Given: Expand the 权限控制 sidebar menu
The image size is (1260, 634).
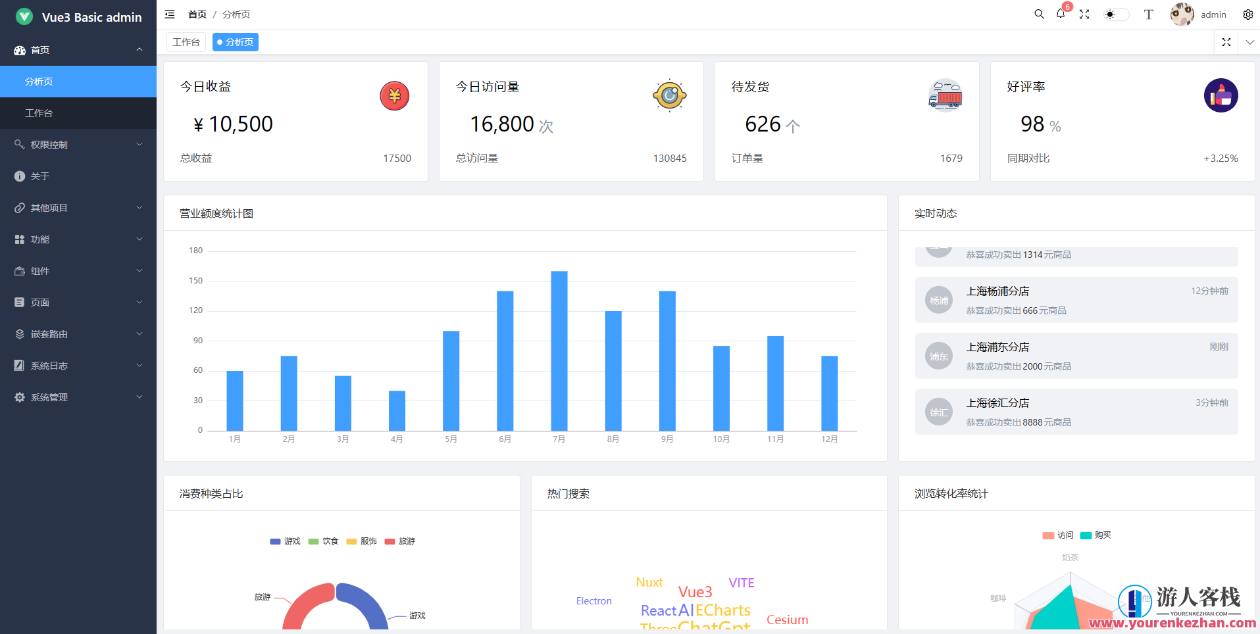Looking at the screenshot, I should [78, 144].
